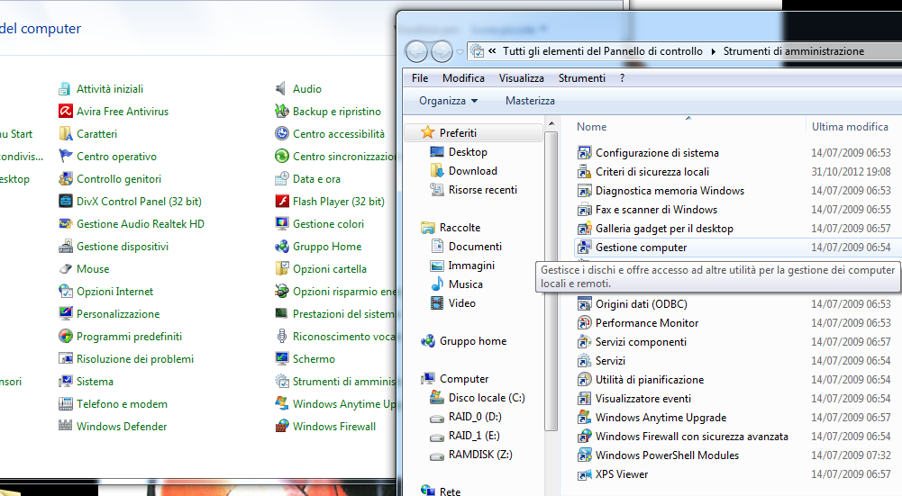Click the Windows Defender icon
Screen dimensions: 902x496
[x=65, y=427]
